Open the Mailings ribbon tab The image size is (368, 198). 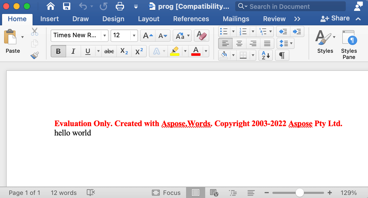236,19
